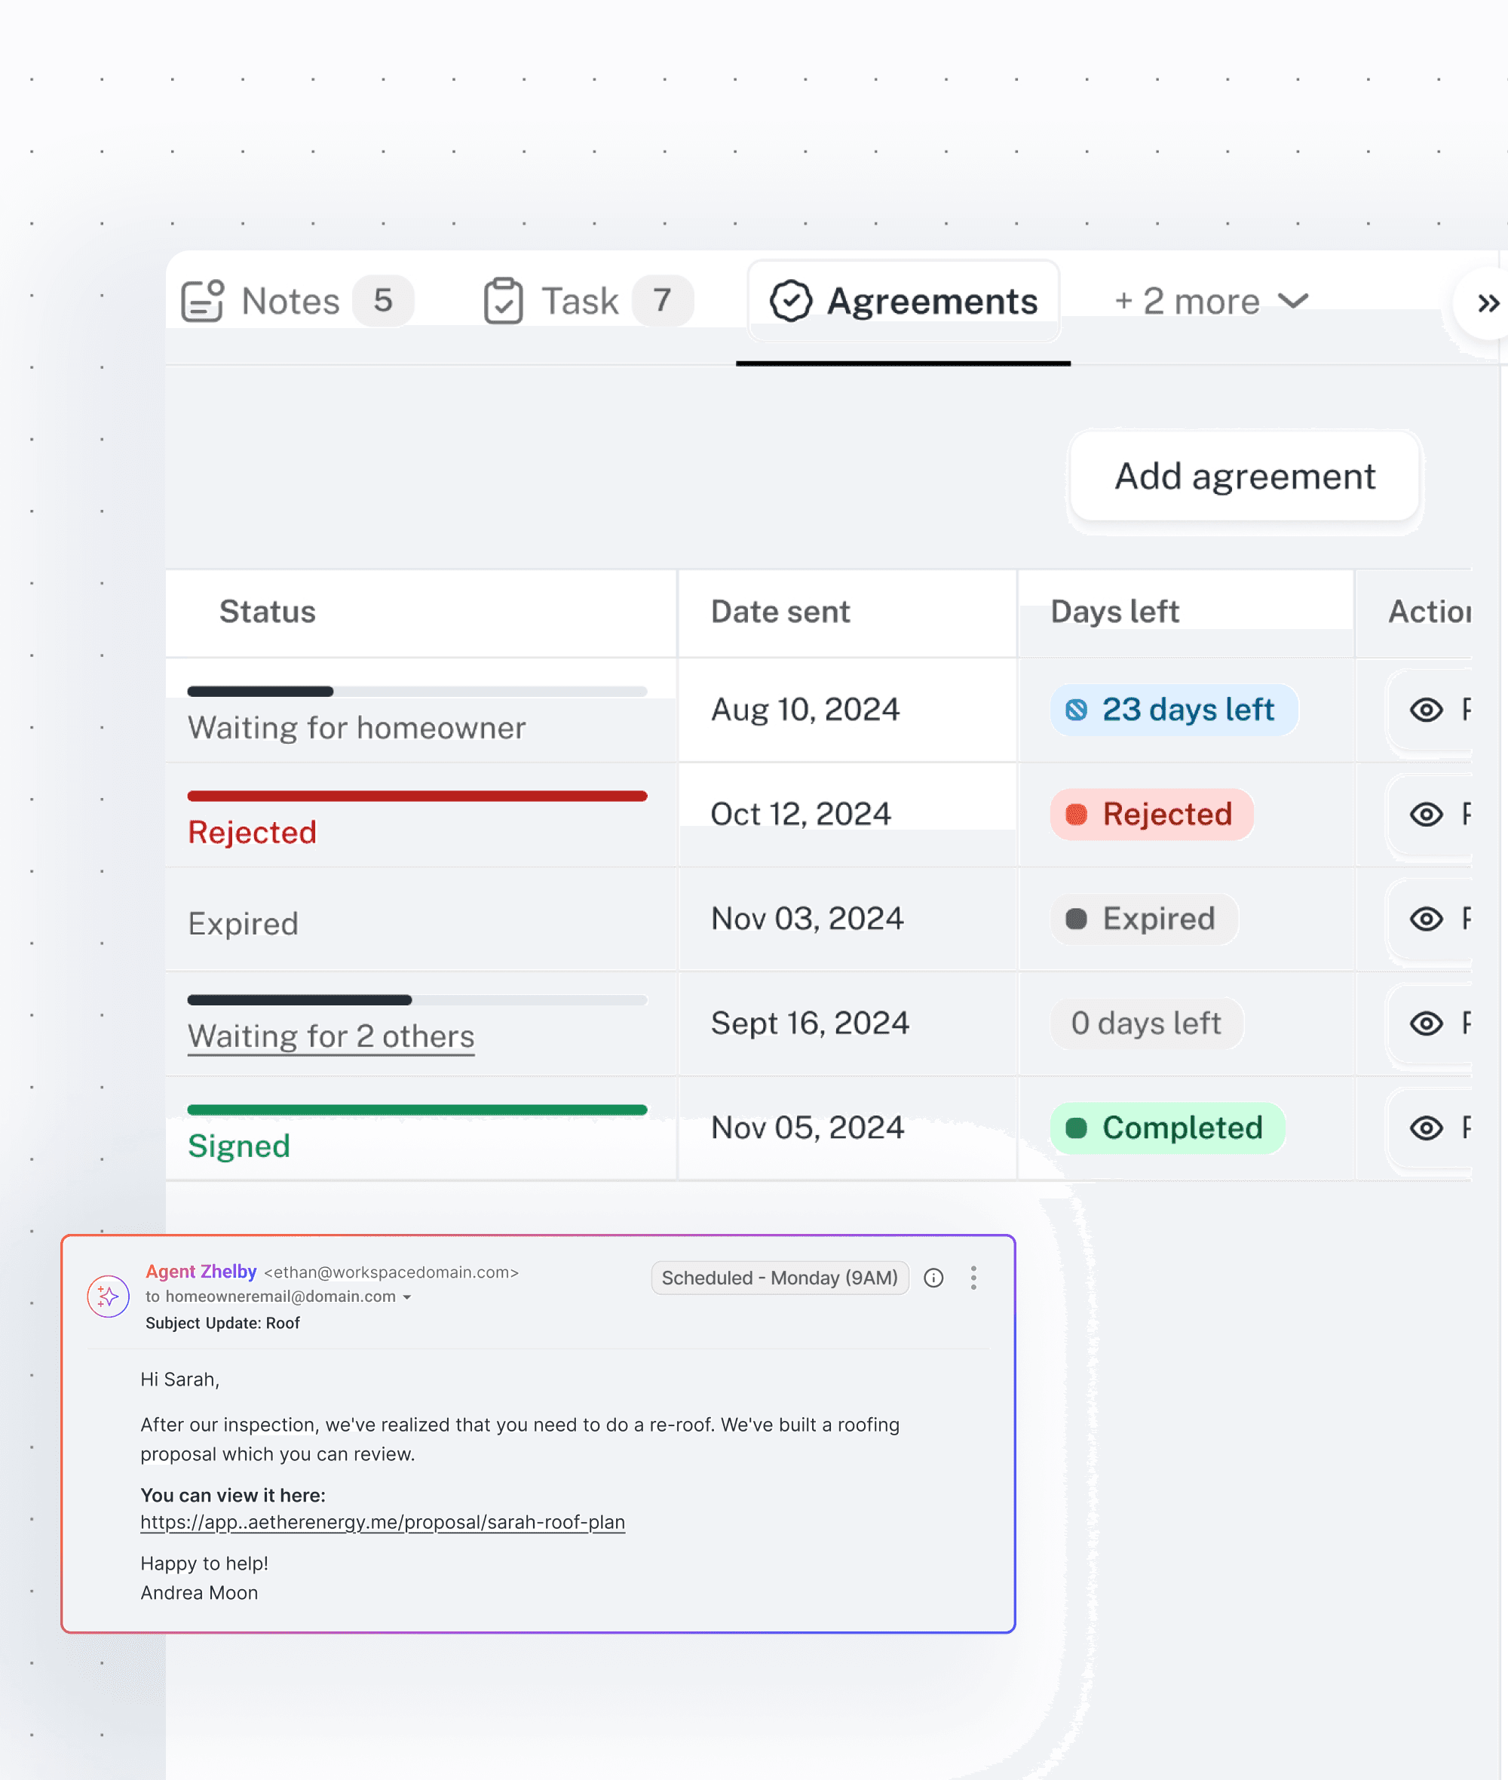Screen dimensions: 1508x1780
Task: Click the Agreements badge checkmark icon
Action: click(790, 301)
